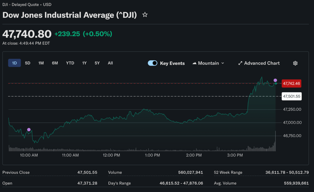Select the 5Y time range
314x192 pixels.
97,63
